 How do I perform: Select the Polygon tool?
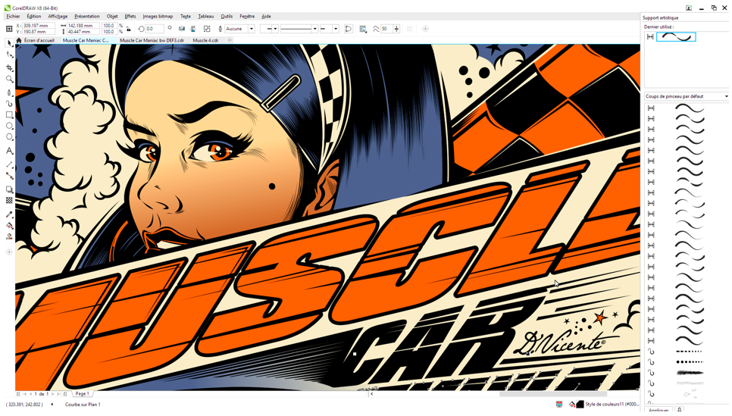tap(9, 137)
